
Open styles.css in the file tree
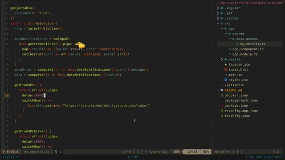tap(238, 80)
